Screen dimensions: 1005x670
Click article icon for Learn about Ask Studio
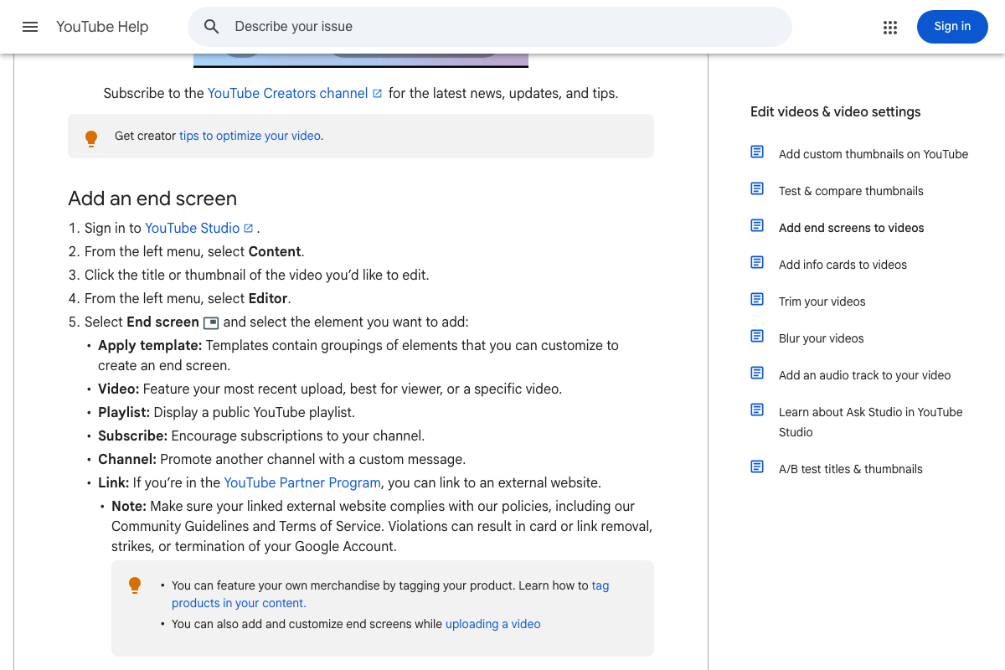point(757,410)
